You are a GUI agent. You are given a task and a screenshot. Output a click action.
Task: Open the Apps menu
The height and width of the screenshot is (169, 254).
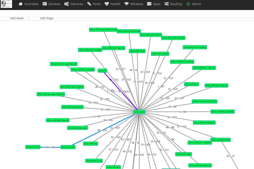154,4
